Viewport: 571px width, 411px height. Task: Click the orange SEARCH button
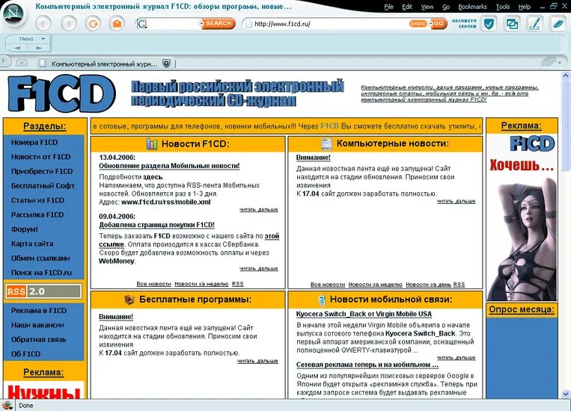tap(218, 23)
